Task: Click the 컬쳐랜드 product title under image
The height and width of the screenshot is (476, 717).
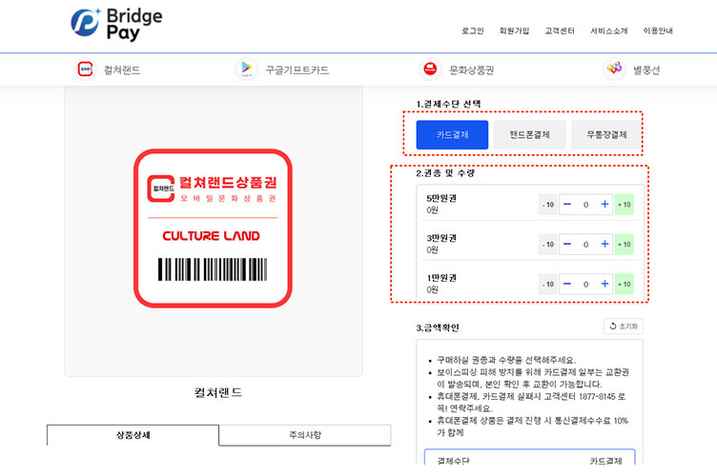Action: [x=218, y=392]
